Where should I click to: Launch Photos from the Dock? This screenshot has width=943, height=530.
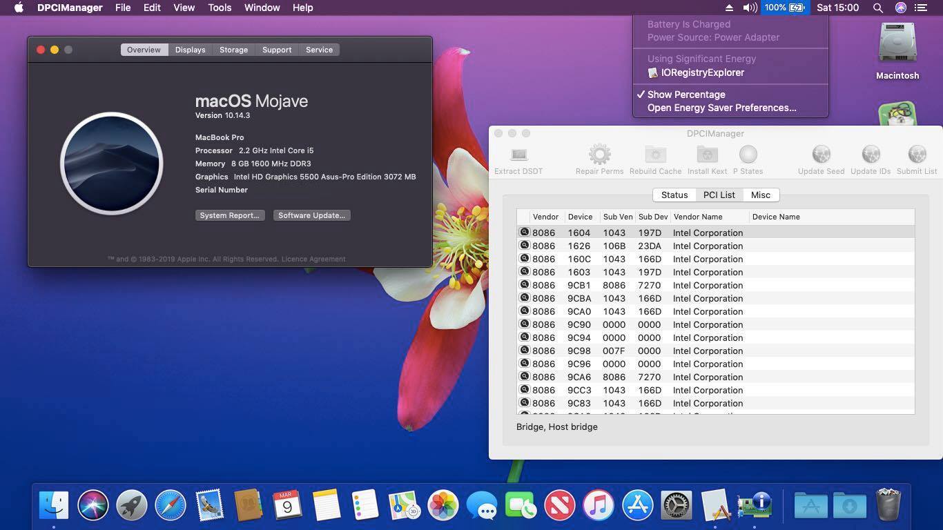(443, 506)
